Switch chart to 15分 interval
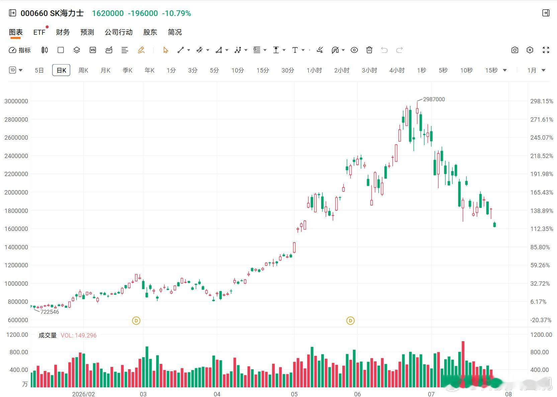 [x=263, y=70]
